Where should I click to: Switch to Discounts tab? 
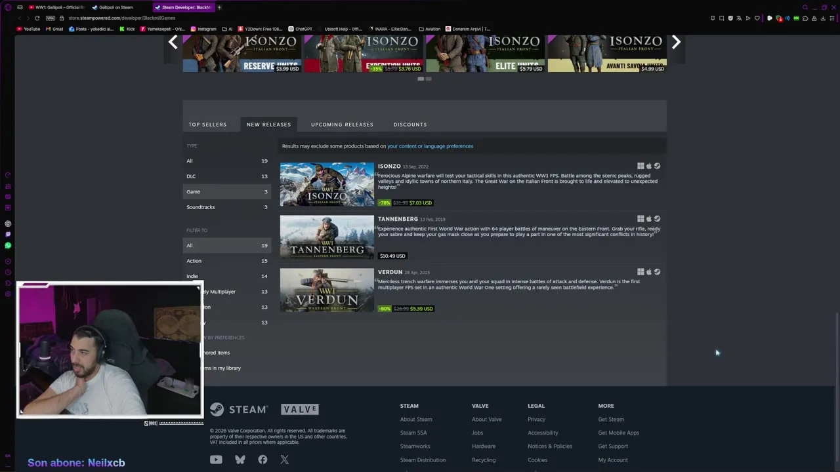tap(410, 125)
